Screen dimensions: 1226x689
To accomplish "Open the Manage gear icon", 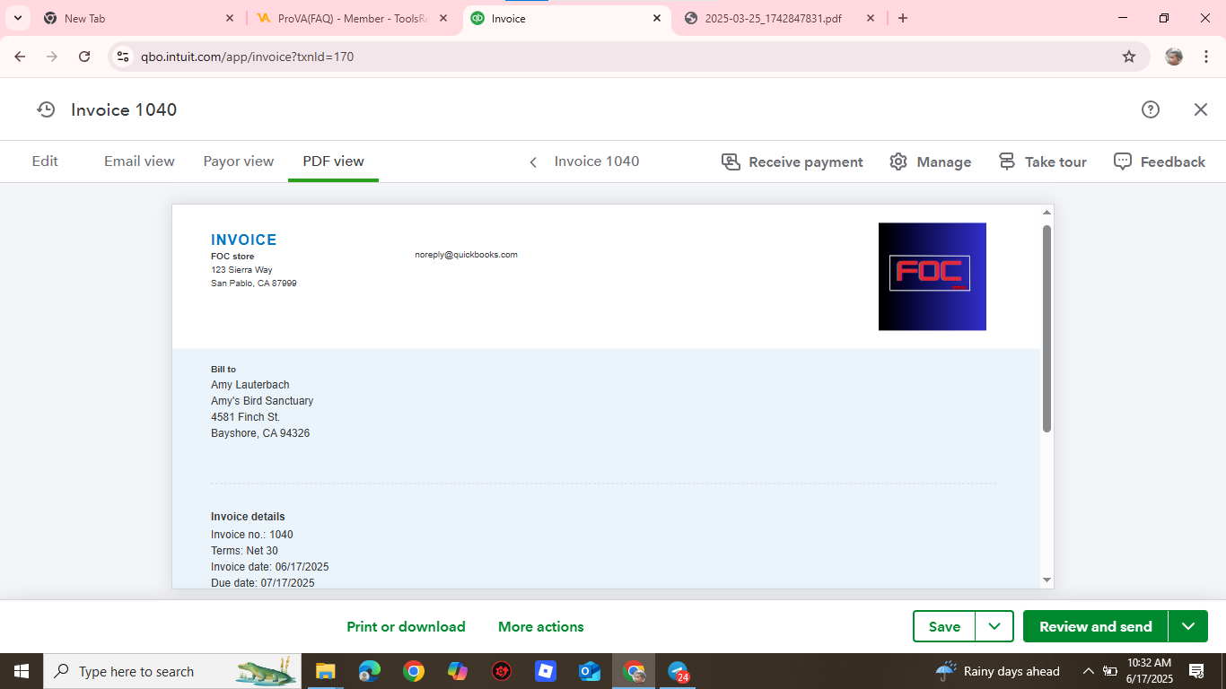I will (x=898, y=161).
